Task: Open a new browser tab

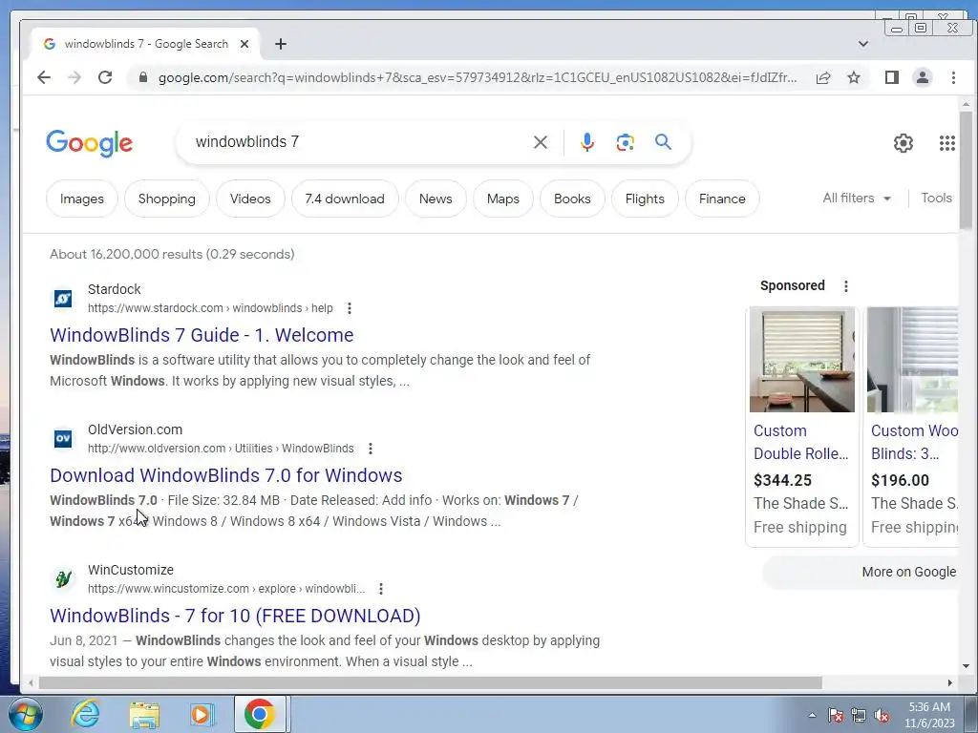Action: click(x=281, y=44)
